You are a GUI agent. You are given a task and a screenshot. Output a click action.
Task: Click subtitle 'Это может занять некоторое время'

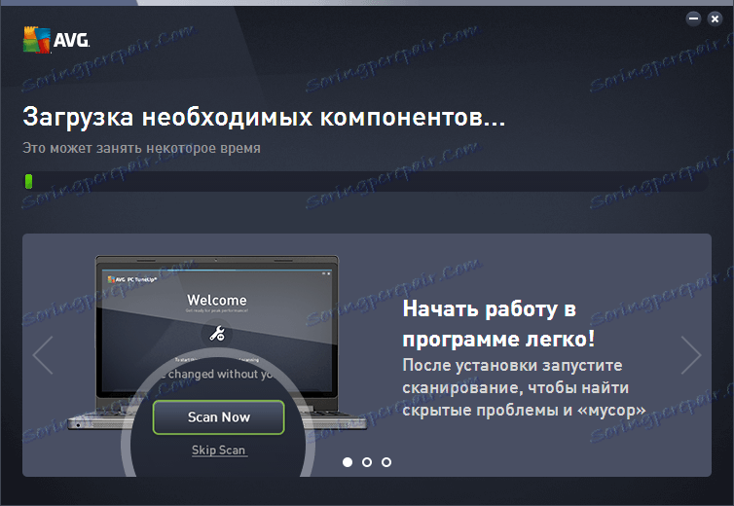pyautogui.click(x=141, y=148)
